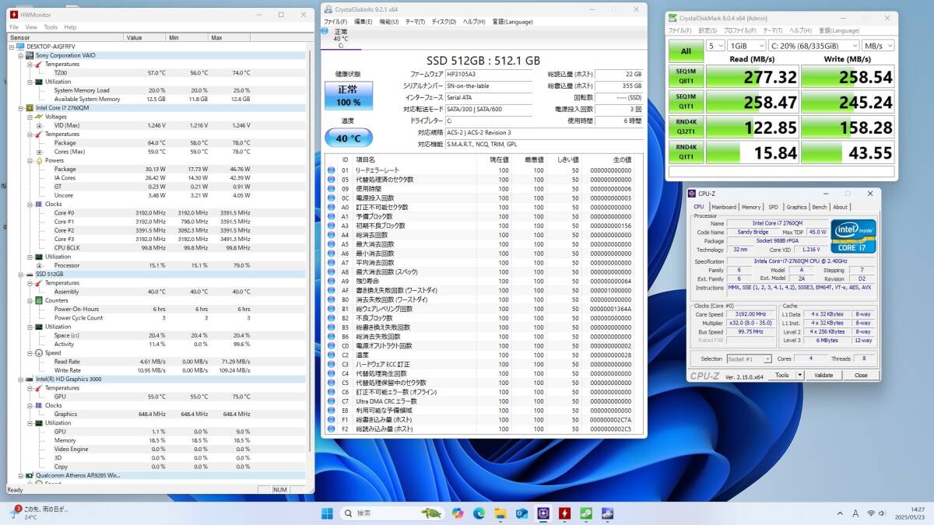Run the SEQ1M Q8T1 benchmark
The width and height of the screenshot is (934, 525).
point(686,77)
